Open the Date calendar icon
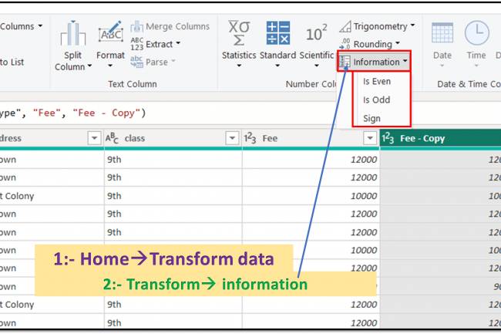501x334 pixels. (442, 33)
